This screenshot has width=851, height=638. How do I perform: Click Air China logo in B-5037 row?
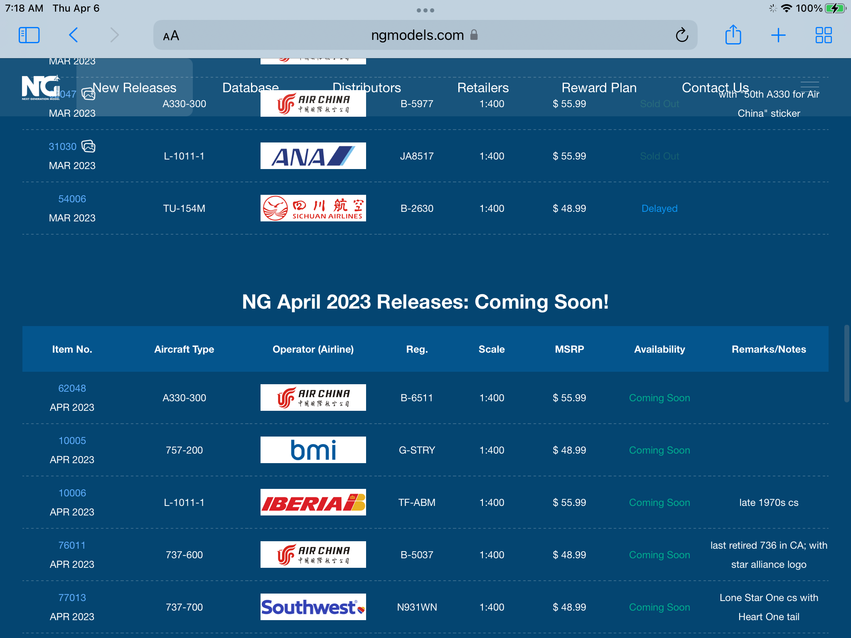point(313,555)
